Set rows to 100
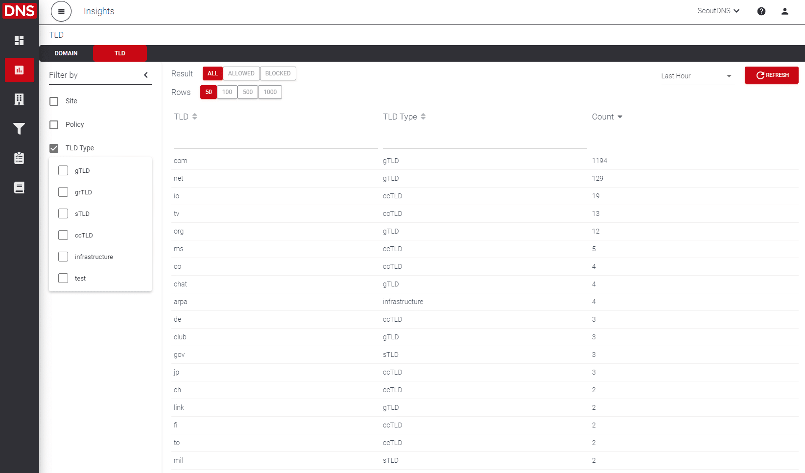This screenshot has height=473, width=805. 227,92
